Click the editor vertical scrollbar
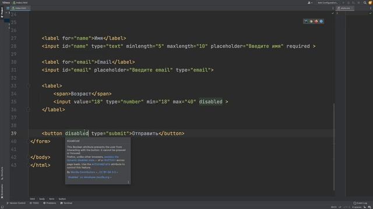This screenshot has width=373, height=209. (x=334, y=146)
